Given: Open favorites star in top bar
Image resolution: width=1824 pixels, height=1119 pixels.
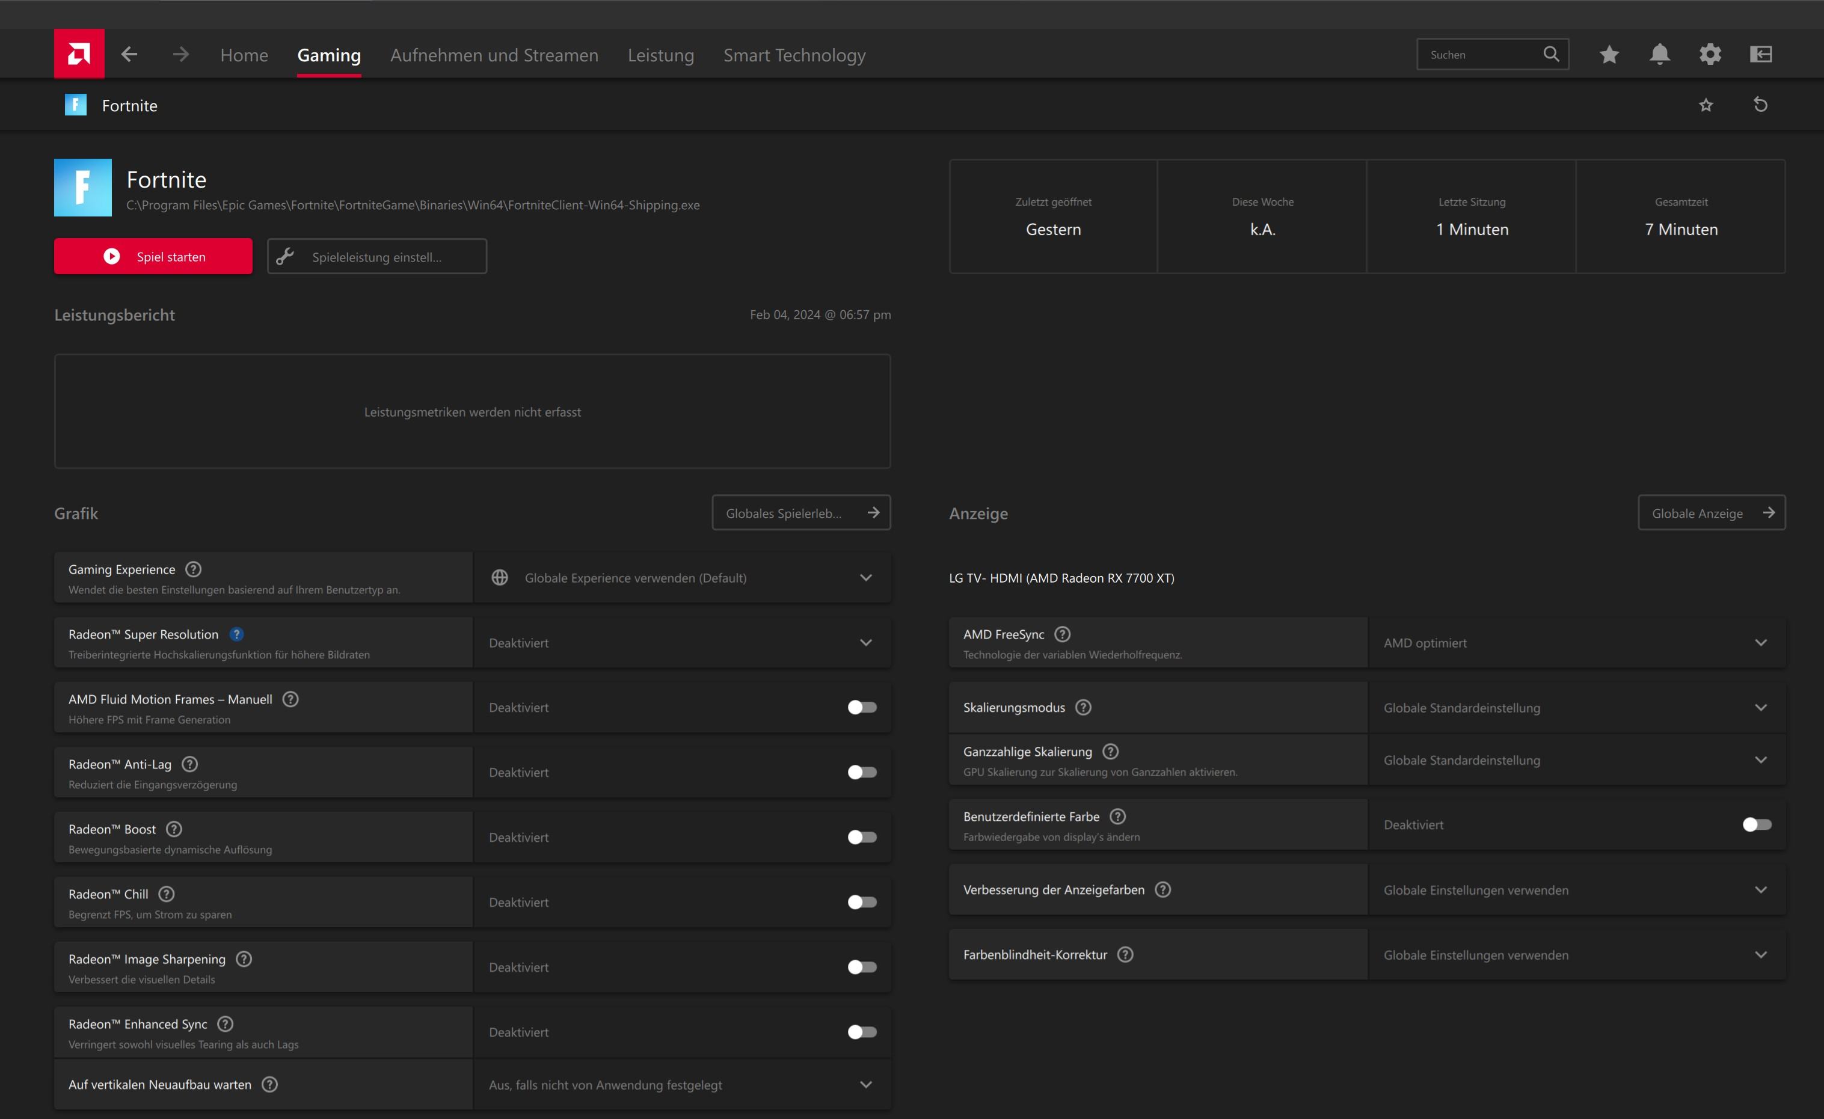Looking at the screenshot, I should pos(1609,54).
